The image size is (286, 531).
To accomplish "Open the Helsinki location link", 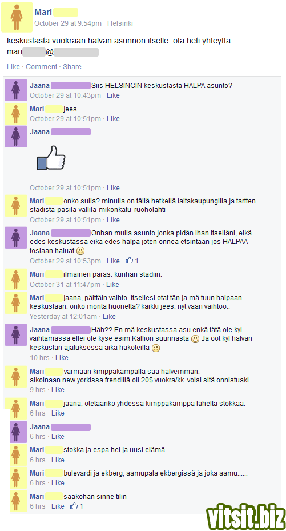I will (x=120, y=23).
